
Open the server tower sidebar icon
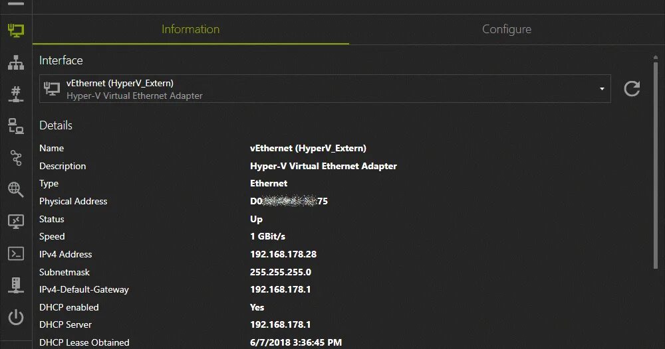16,285
